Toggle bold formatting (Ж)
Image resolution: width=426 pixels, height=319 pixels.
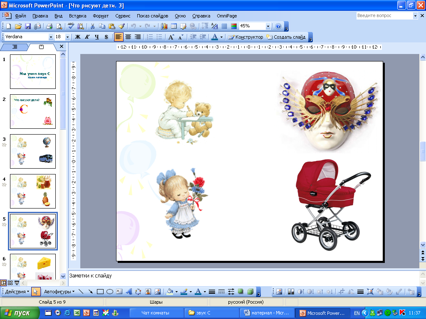pyautogui.click(x=78, y=37)
